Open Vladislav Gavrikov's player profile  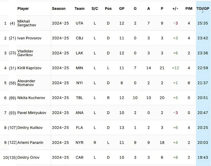click(25, 53)
